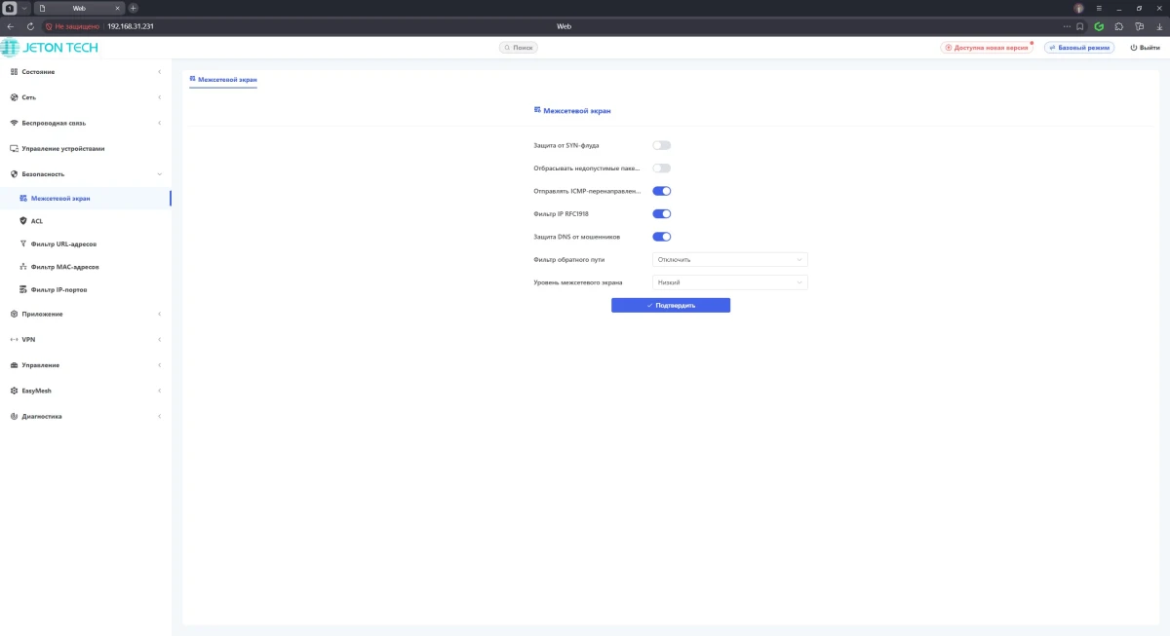Click the funnel icon for Фильтр URL-адресов
Screen dimensions: 1170x636
click(23, 243)
